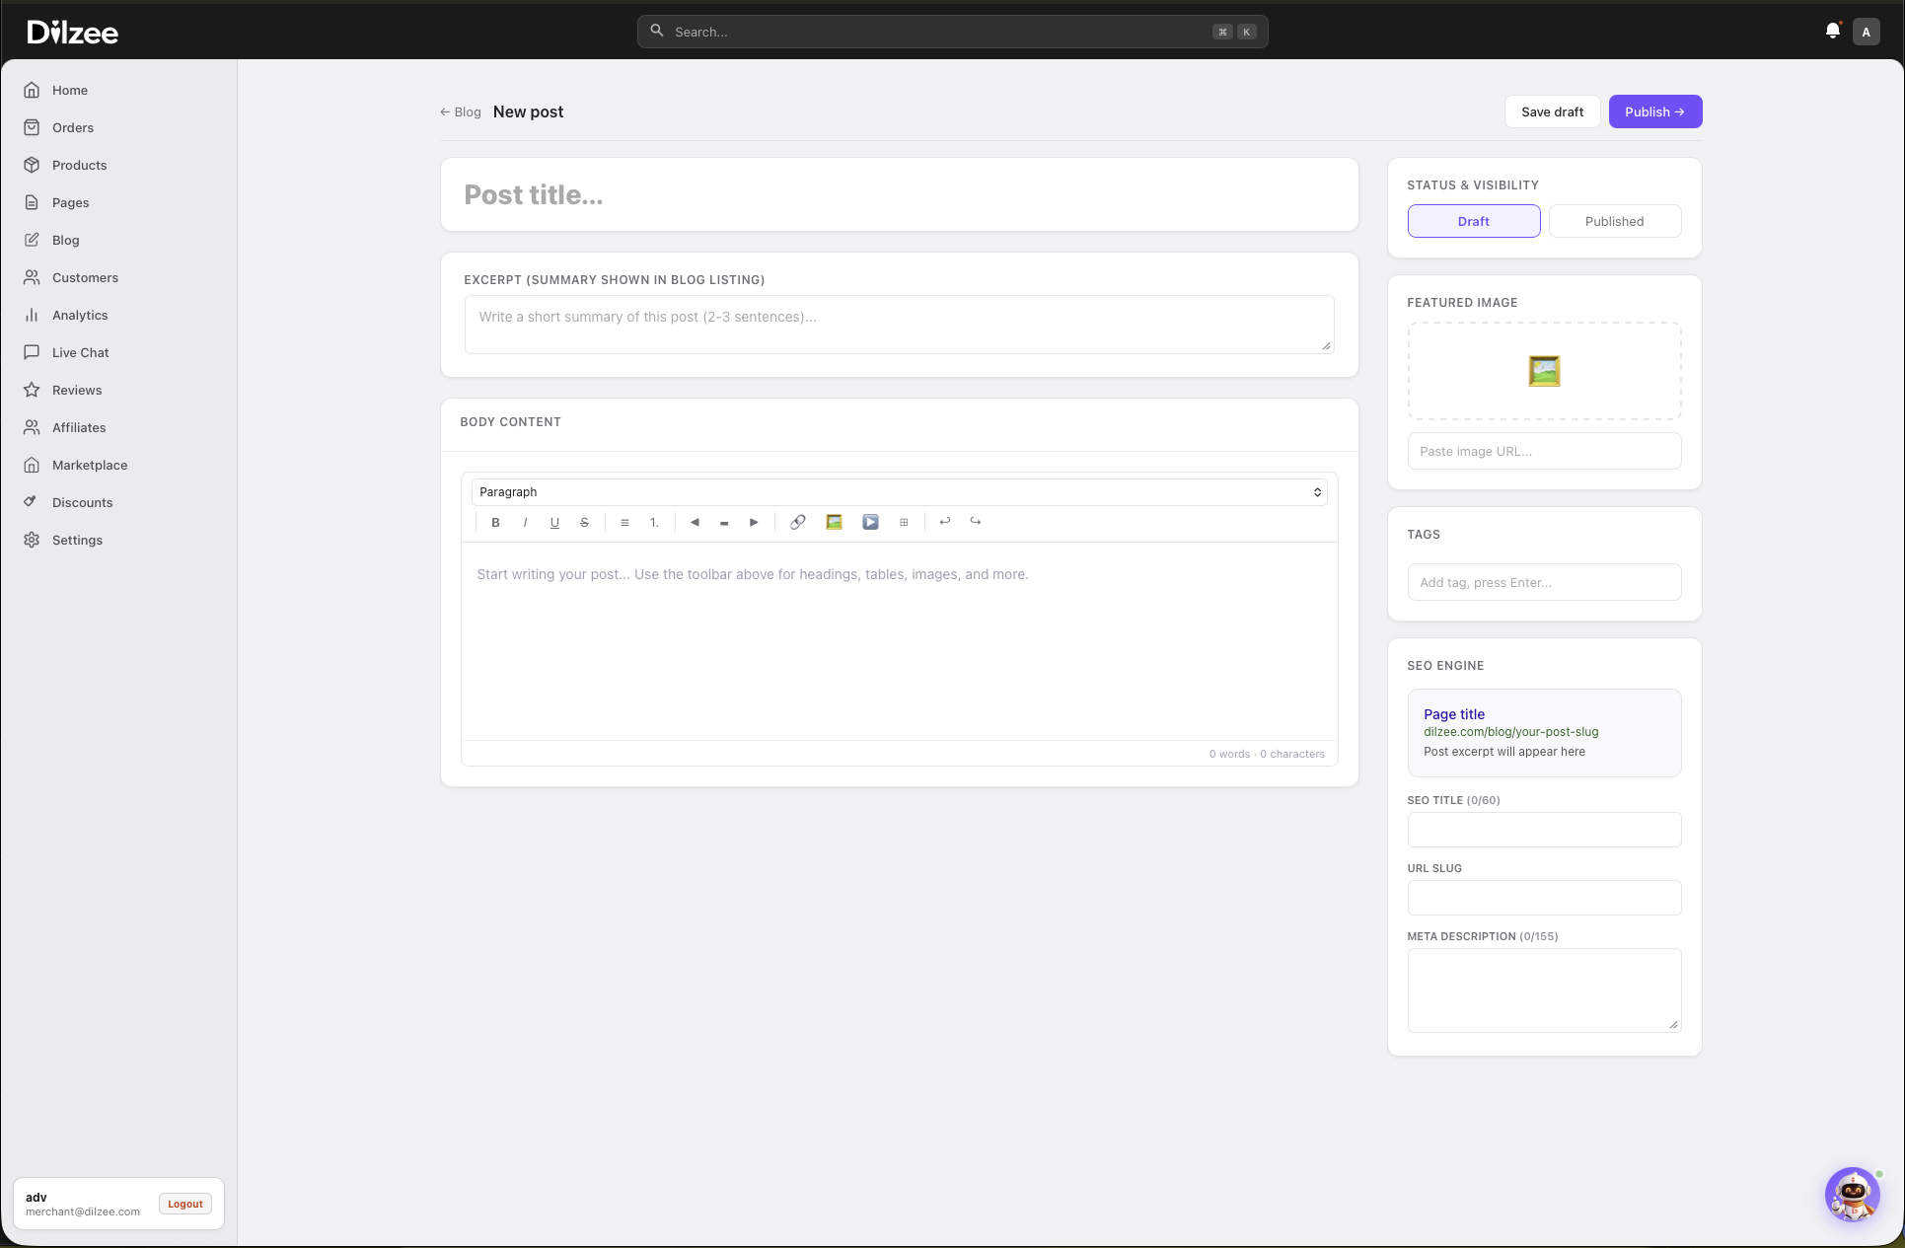Set post status to Draft
The width and height of the screenshot is (1905, 1248).
point(1474,221)
